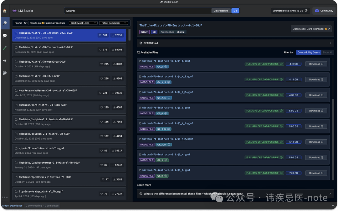Open the Sort: Most Likes dropdown
This screenshot has height=211, width=338.
(83, 23)
